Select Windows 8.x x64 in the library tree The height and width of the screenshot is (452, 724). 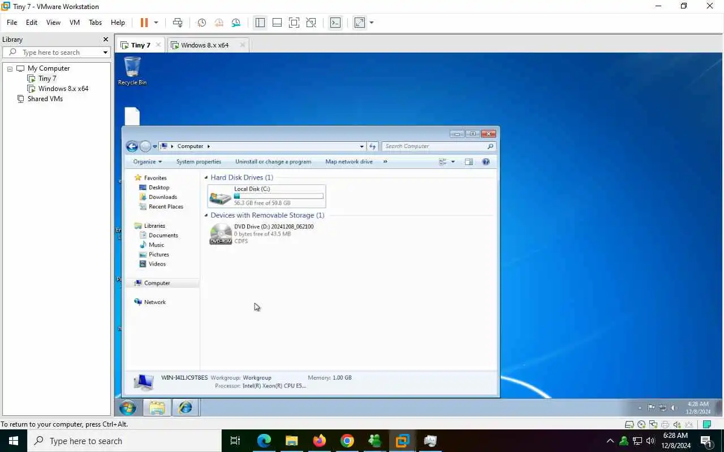point(63,89)
